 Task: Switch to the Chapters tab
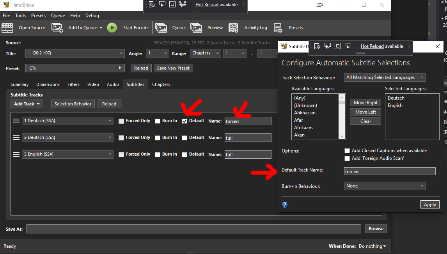pos(161,84)
